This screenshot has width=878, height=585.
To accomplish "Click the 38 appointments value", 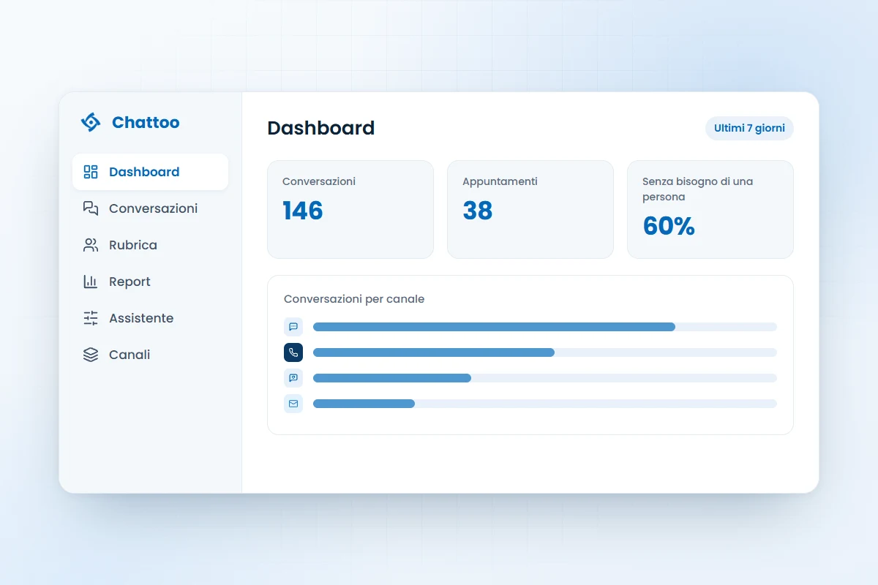I will 478,211.
